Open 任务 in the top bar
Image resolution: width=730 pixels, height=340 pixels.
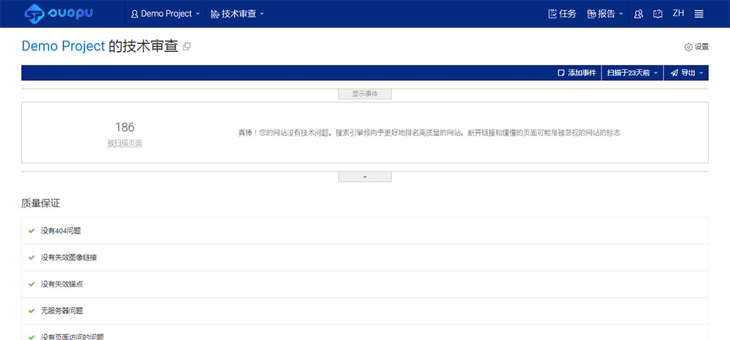(562, 14)
